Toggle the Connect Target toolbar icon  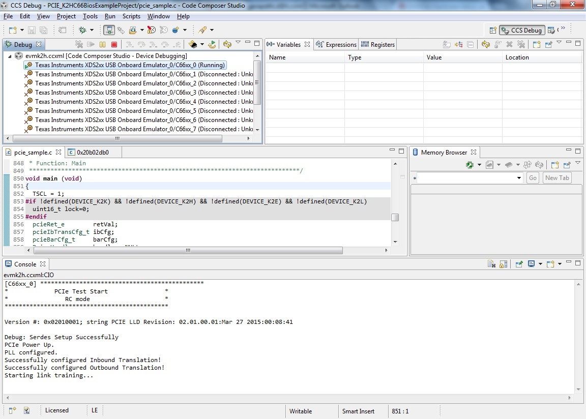[x=109, y=30]
